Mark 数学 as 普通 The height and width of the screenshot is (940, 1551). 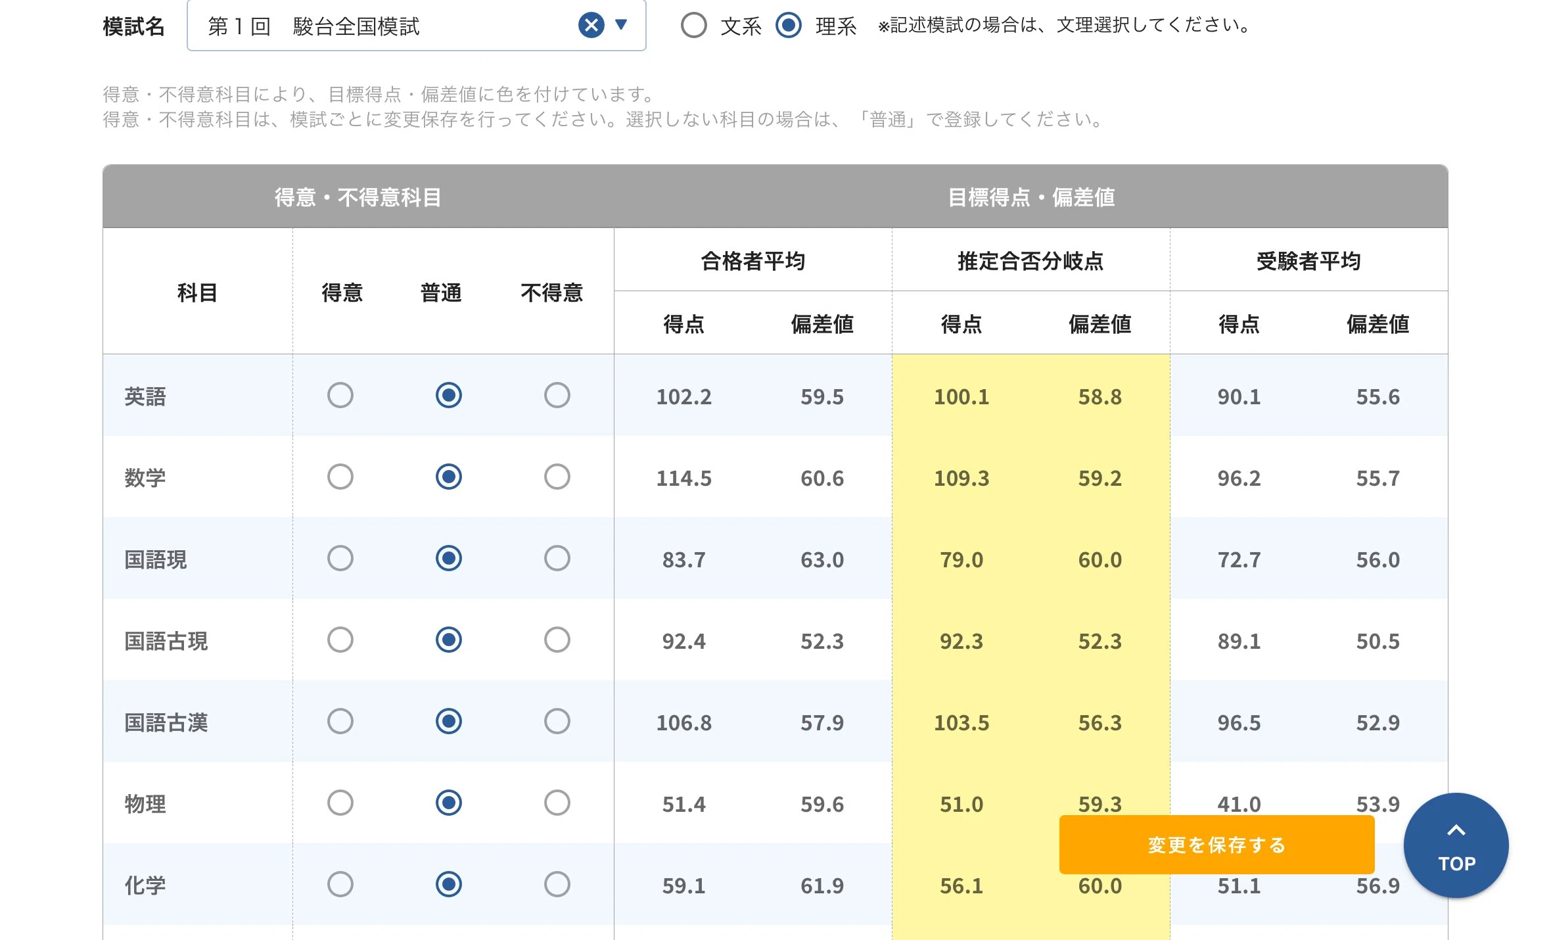449,477
